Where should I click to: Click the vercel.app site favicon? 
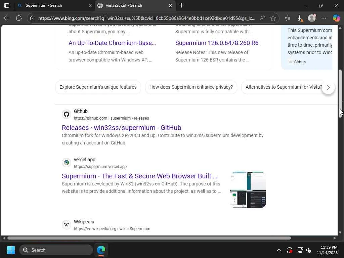pos(67,163)
